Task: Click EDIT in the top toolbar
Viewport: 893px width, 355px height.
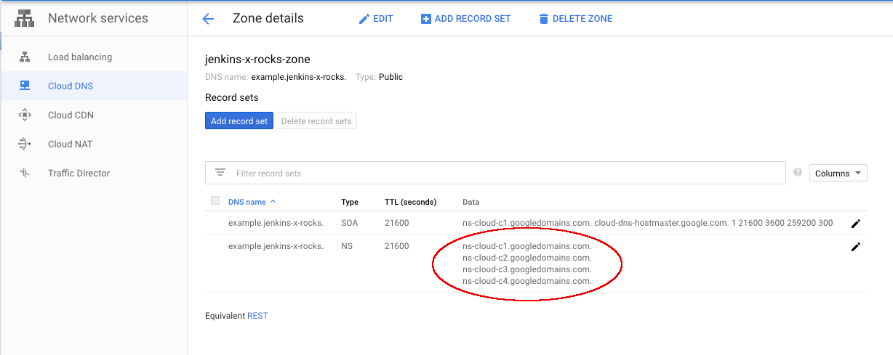Action: pyautogui.click(x=376, y=19)
